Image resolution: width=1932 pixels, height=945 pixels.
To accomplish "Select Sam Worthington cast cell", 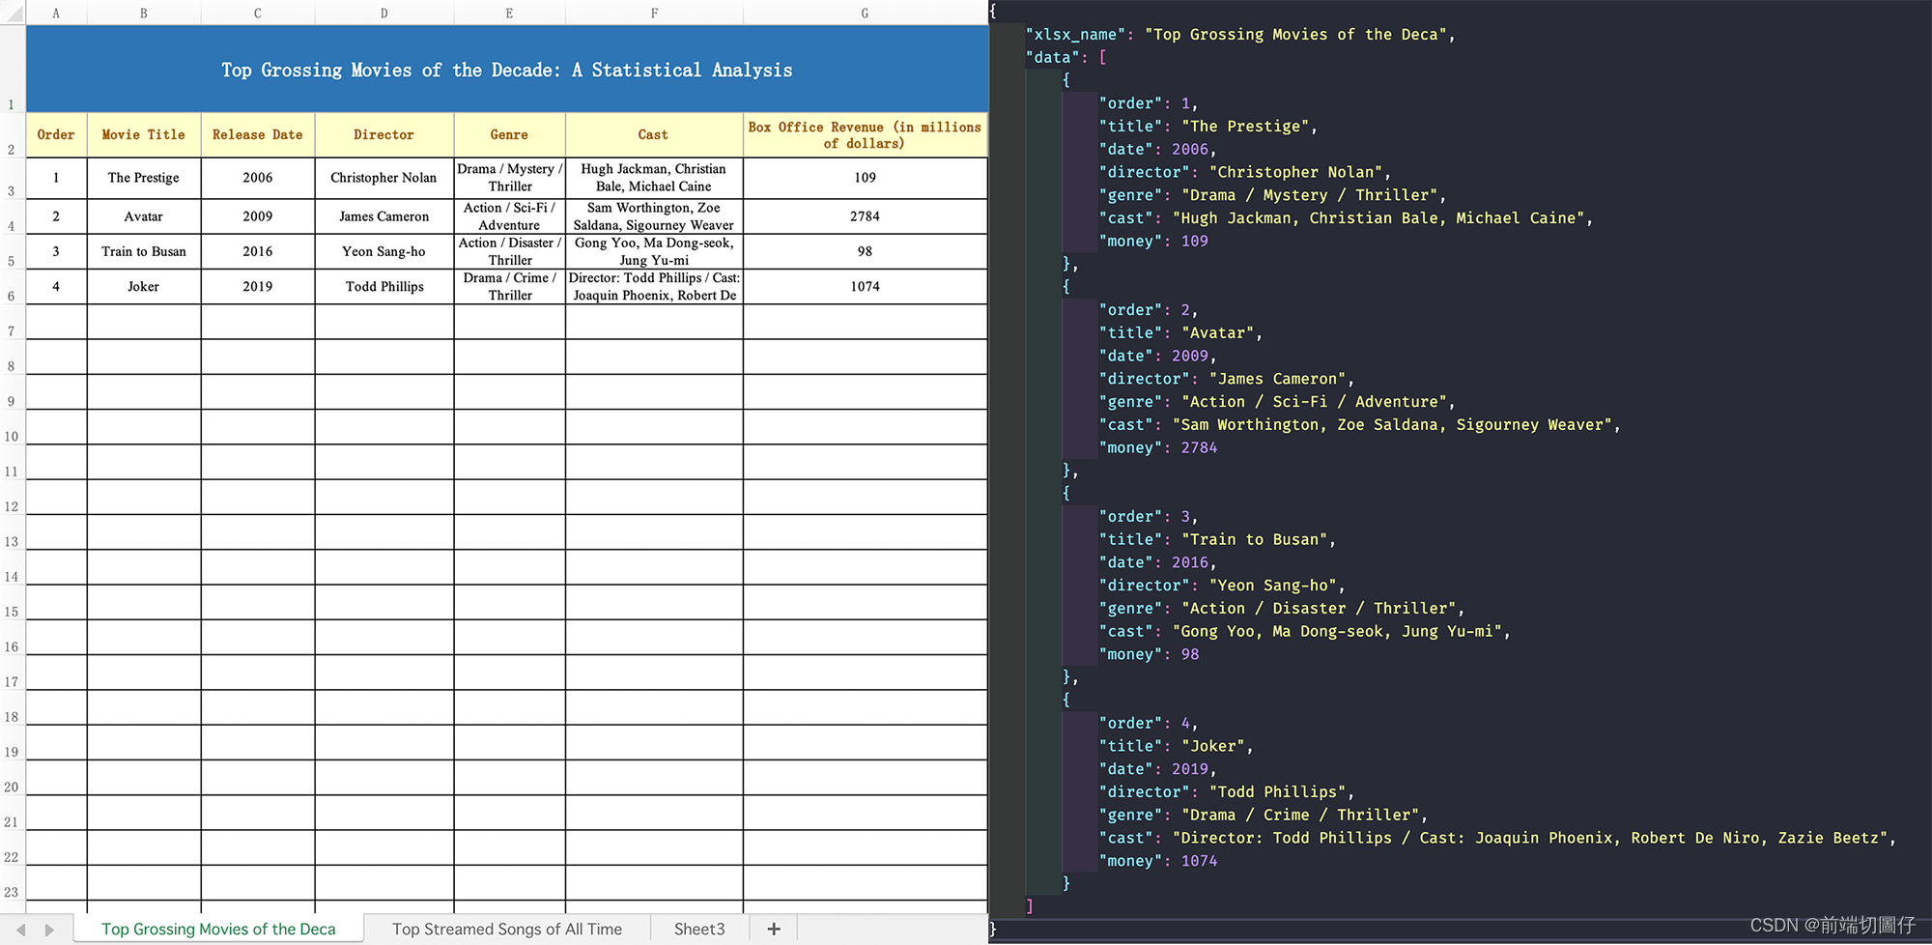I will click(654, 216).
